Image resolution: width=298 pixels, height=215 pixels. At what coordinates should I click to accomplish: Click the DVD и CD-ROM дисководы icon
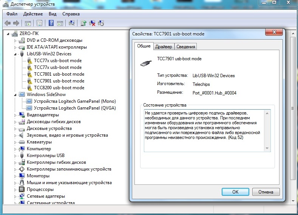[22, 40]
